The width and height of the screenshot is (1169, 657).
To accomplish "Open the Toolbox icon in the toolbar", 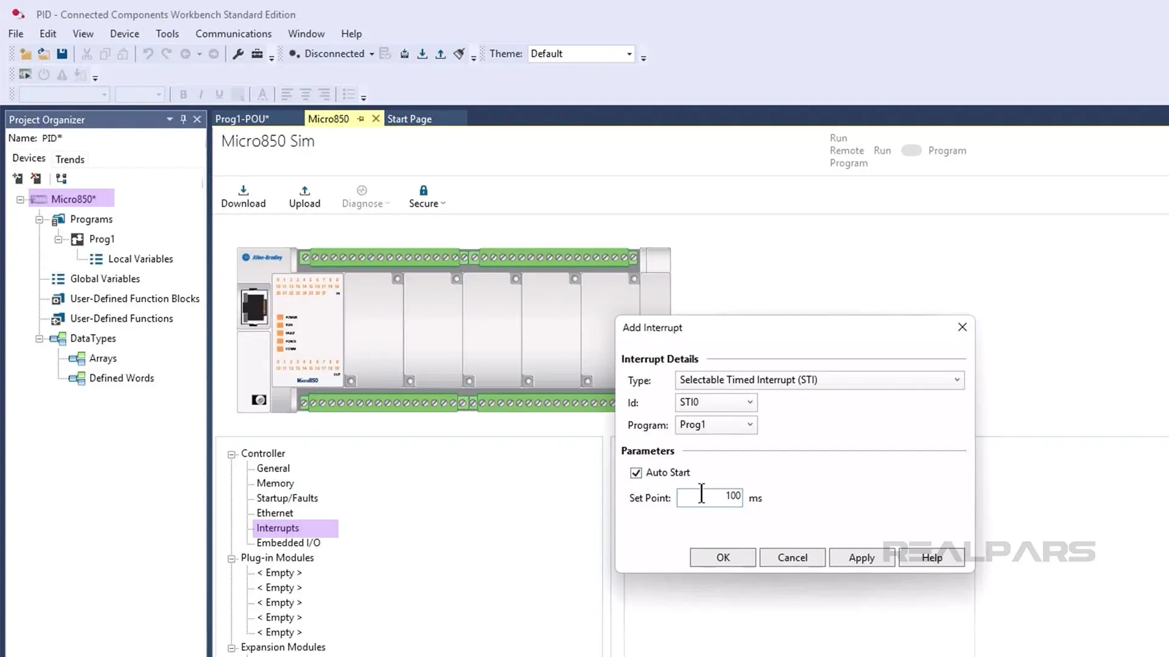I will 257,54.
